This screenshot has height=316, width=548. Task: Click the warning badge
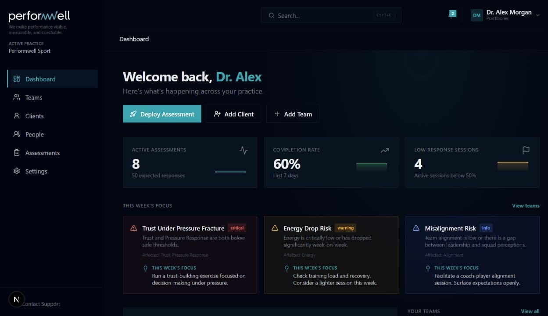(x=345, y=228)
